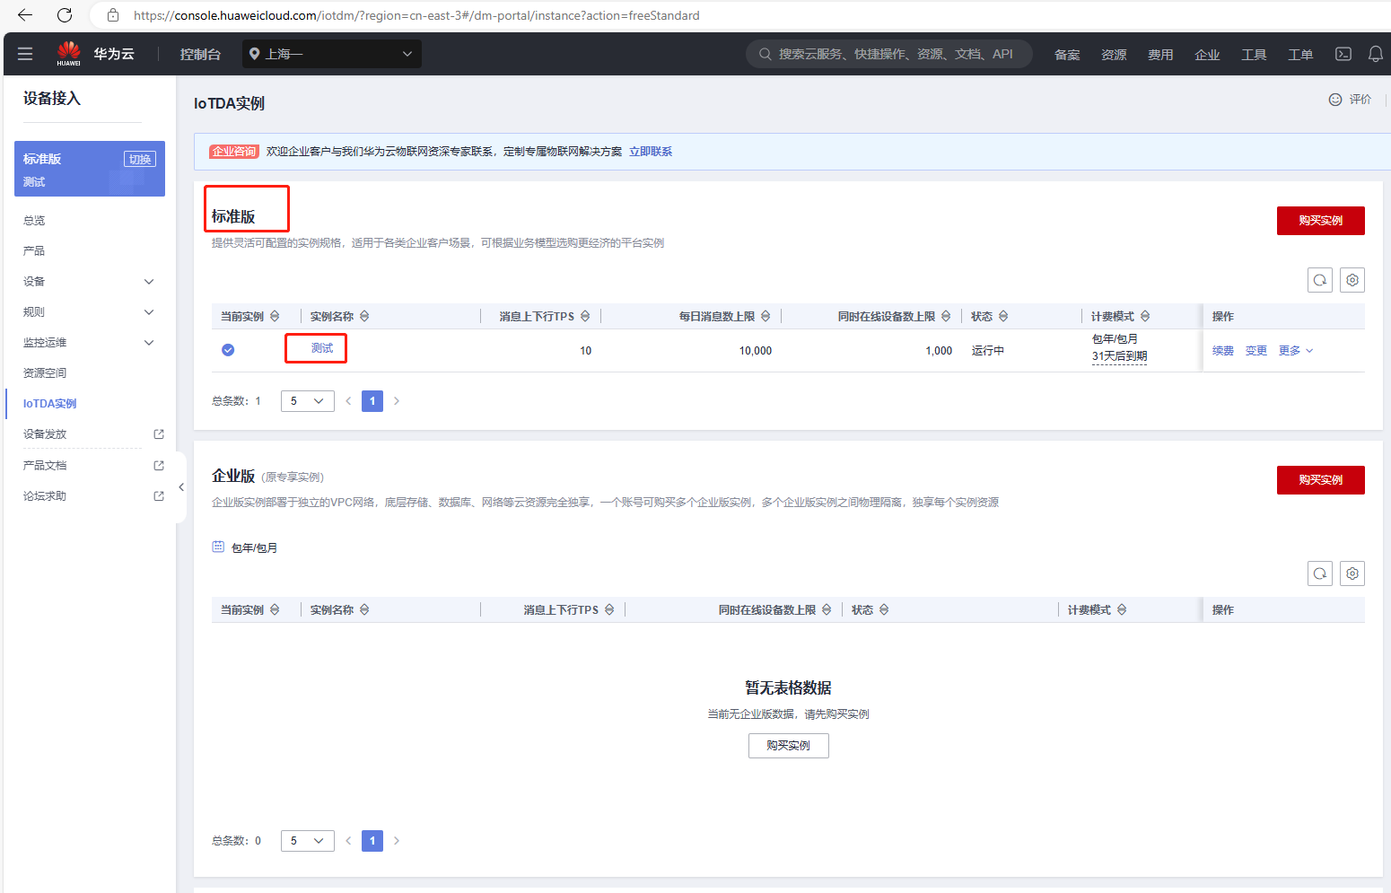Toggle instance with the 切换 button

pyautogui.click(x=139, y=159)
